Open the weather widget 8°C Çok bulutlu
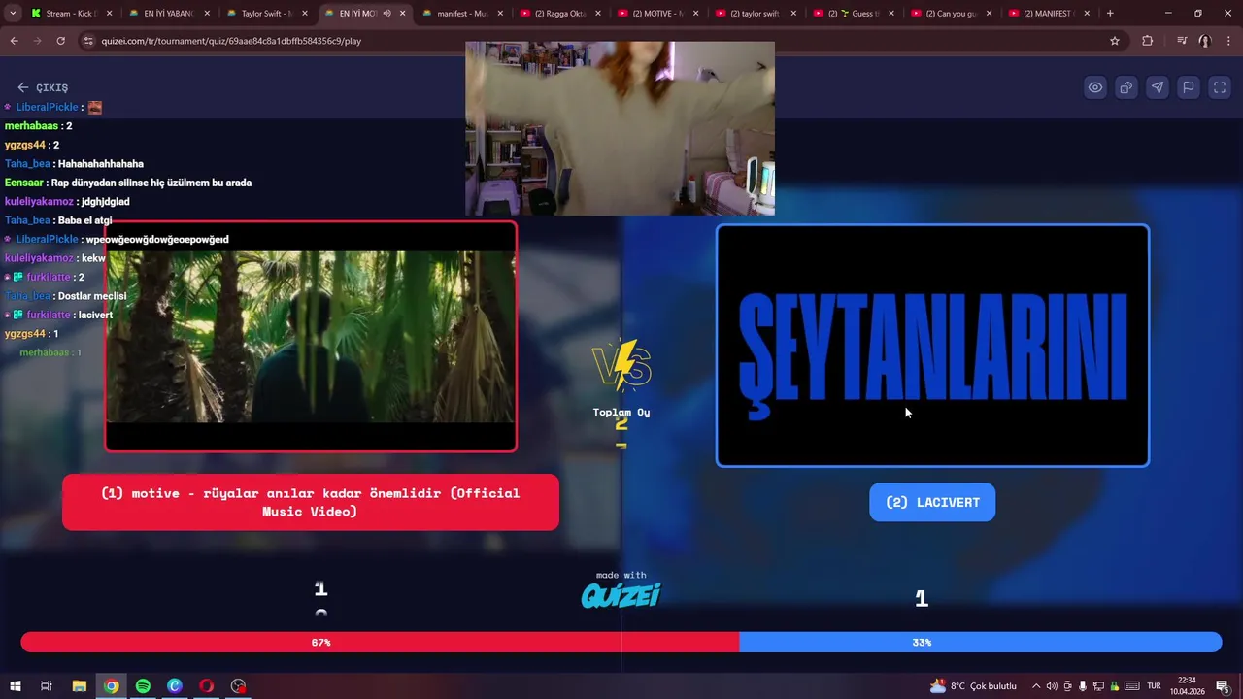This screenshot has height=699, width=1243. (973, 686)
